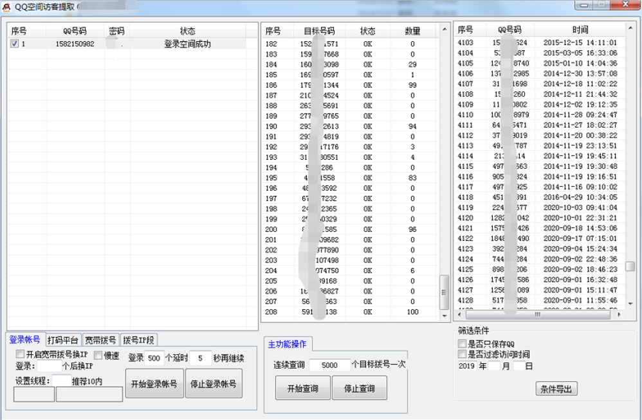The width and height of the screenshot is (642, 420).
Task: Click the wider blank box under 推荐10内
Action: point(89,394)
